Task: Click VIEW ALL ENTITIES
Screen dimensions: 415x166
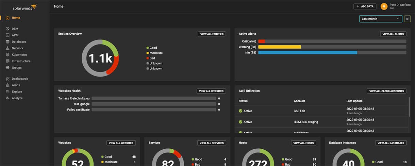Action: pyautogui.click(x=212, y=34)
